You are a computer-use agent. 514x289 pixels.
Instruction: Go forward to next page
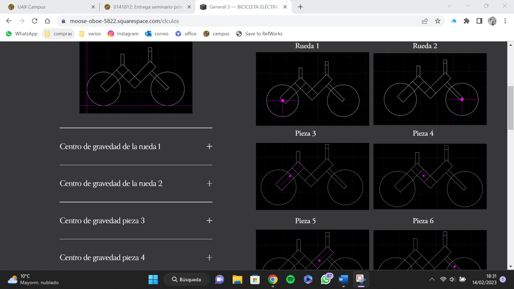pos(22,21)
